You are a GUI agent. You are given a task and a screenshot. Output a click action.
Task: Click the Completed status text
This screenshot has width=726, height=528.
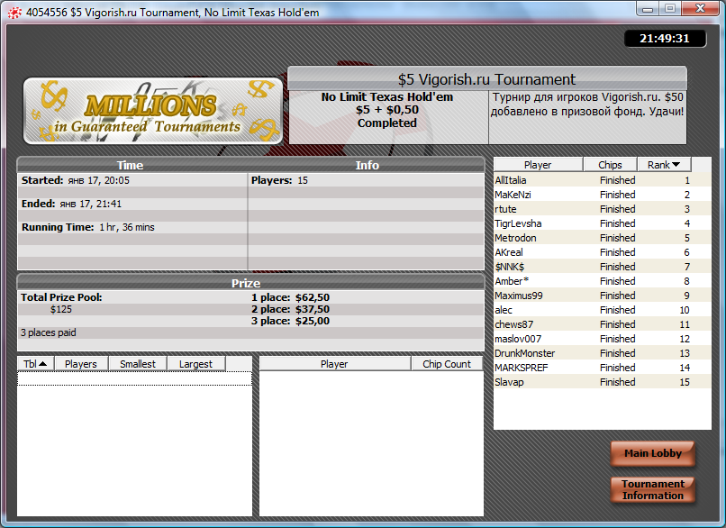(x=387, y=123)
